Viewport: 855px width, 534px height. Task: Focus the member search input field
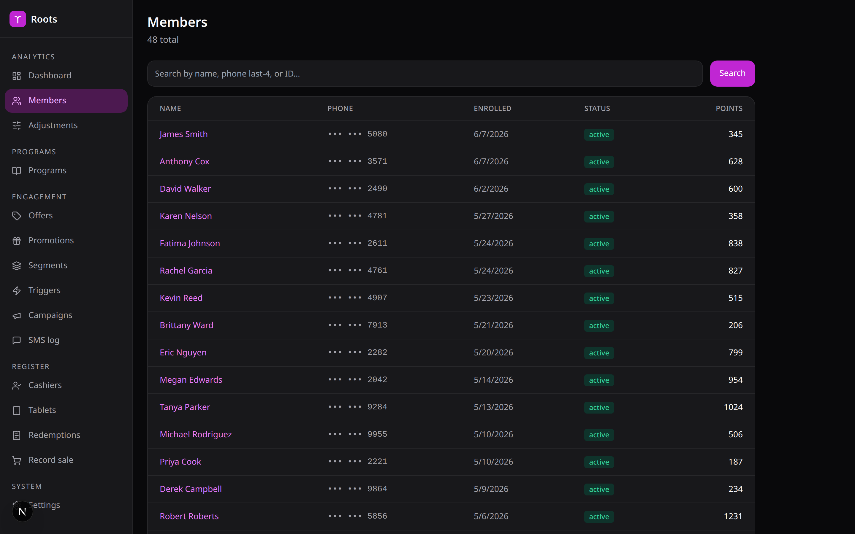pos(425,74)
